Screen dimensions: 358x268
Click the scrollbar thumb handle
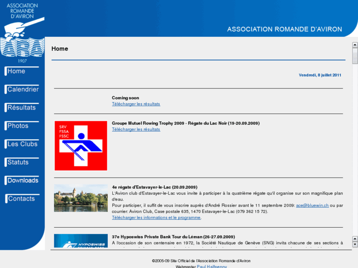click(x=355, y=56)
